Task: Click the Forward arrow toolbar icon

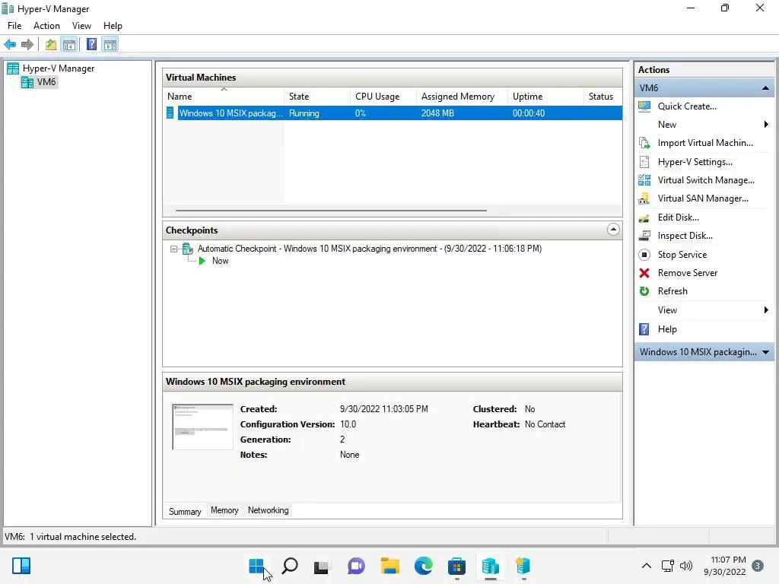Action: [x=27, y=45]
